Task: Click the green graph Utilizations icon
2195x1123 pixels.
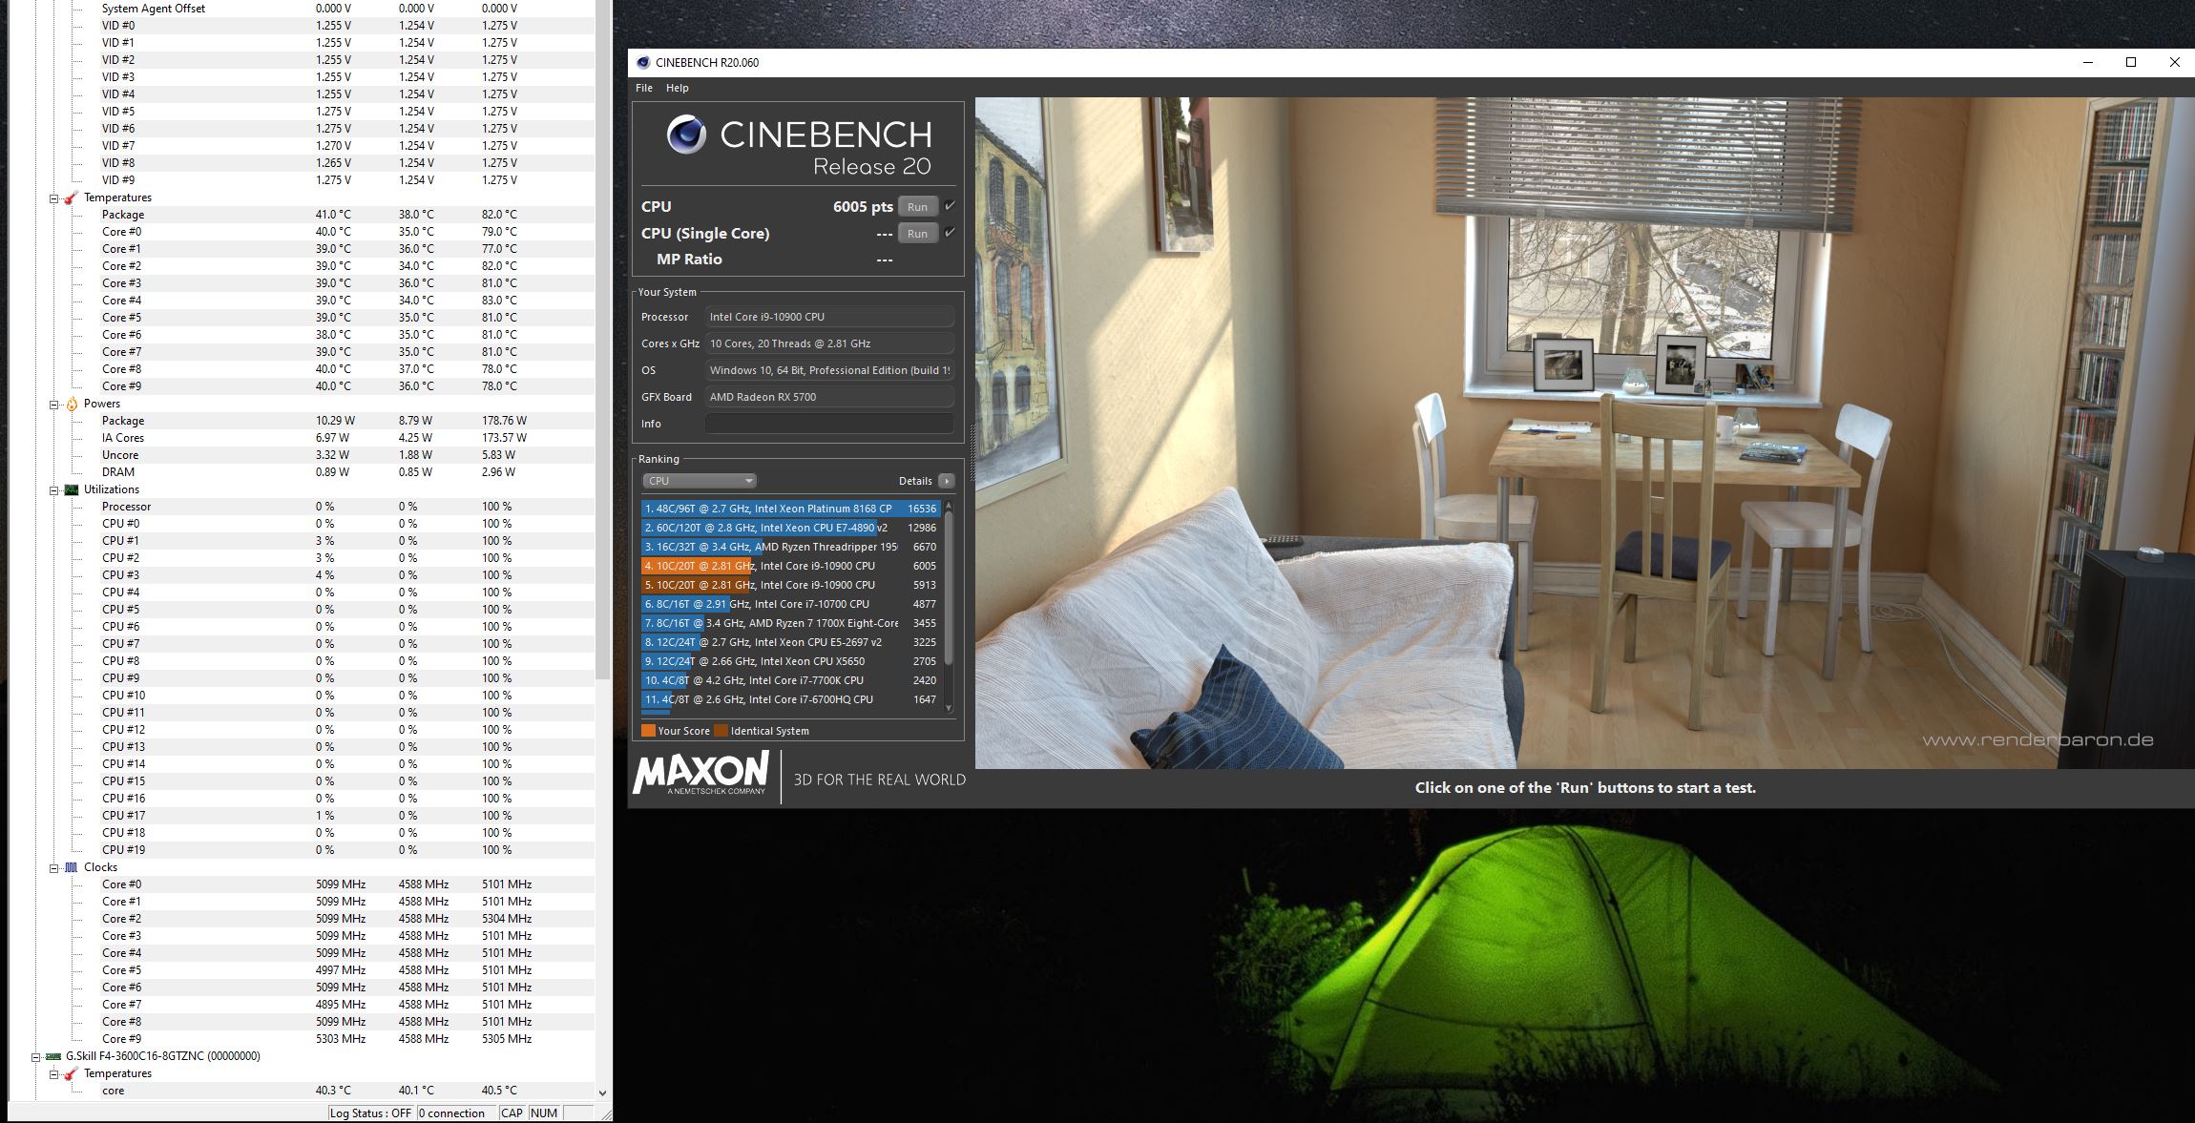Action: [x=71, y=489]
